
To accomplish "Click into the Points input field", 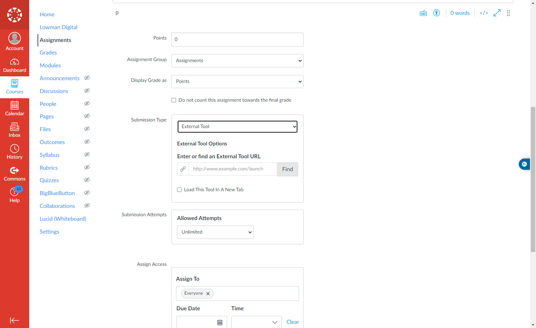I will pos(238,40).
